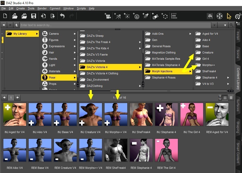Expand the My Library folder arrow
This screenshot has height=173, width=242.
(37, 34)
